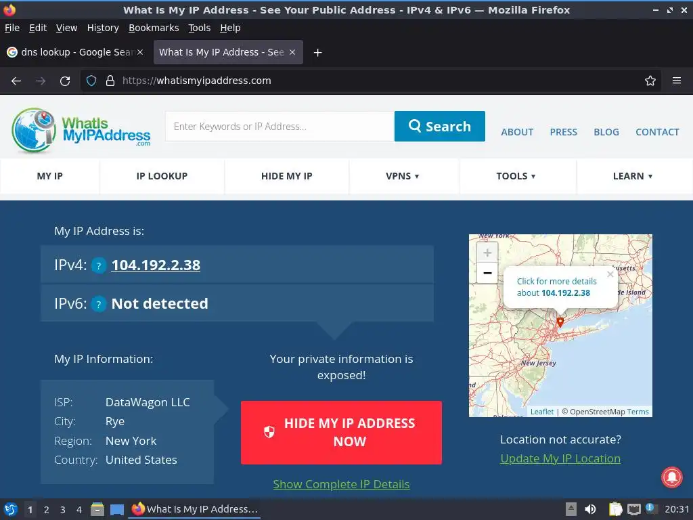Open the PRESS link
Image resolution: width=693 pixels, height=520 pixels.
pos(564,132)
